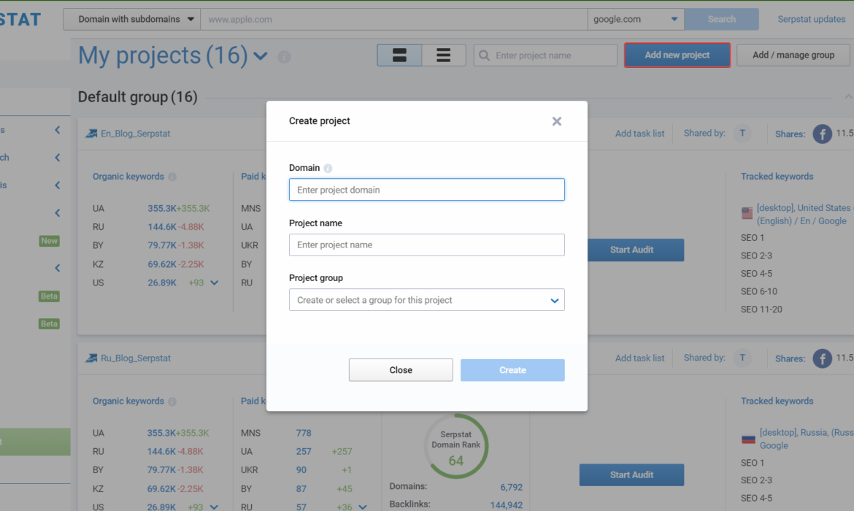Click Organic keywords info icon in En_Blog_Serpstat
The image size is (854, 511).
172,177
